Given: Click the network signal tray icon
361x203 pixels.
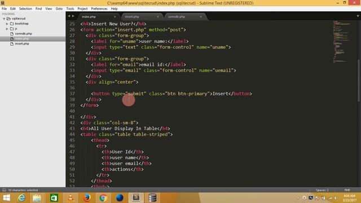Looking at the screenshot, I should [x=330, y=198].
